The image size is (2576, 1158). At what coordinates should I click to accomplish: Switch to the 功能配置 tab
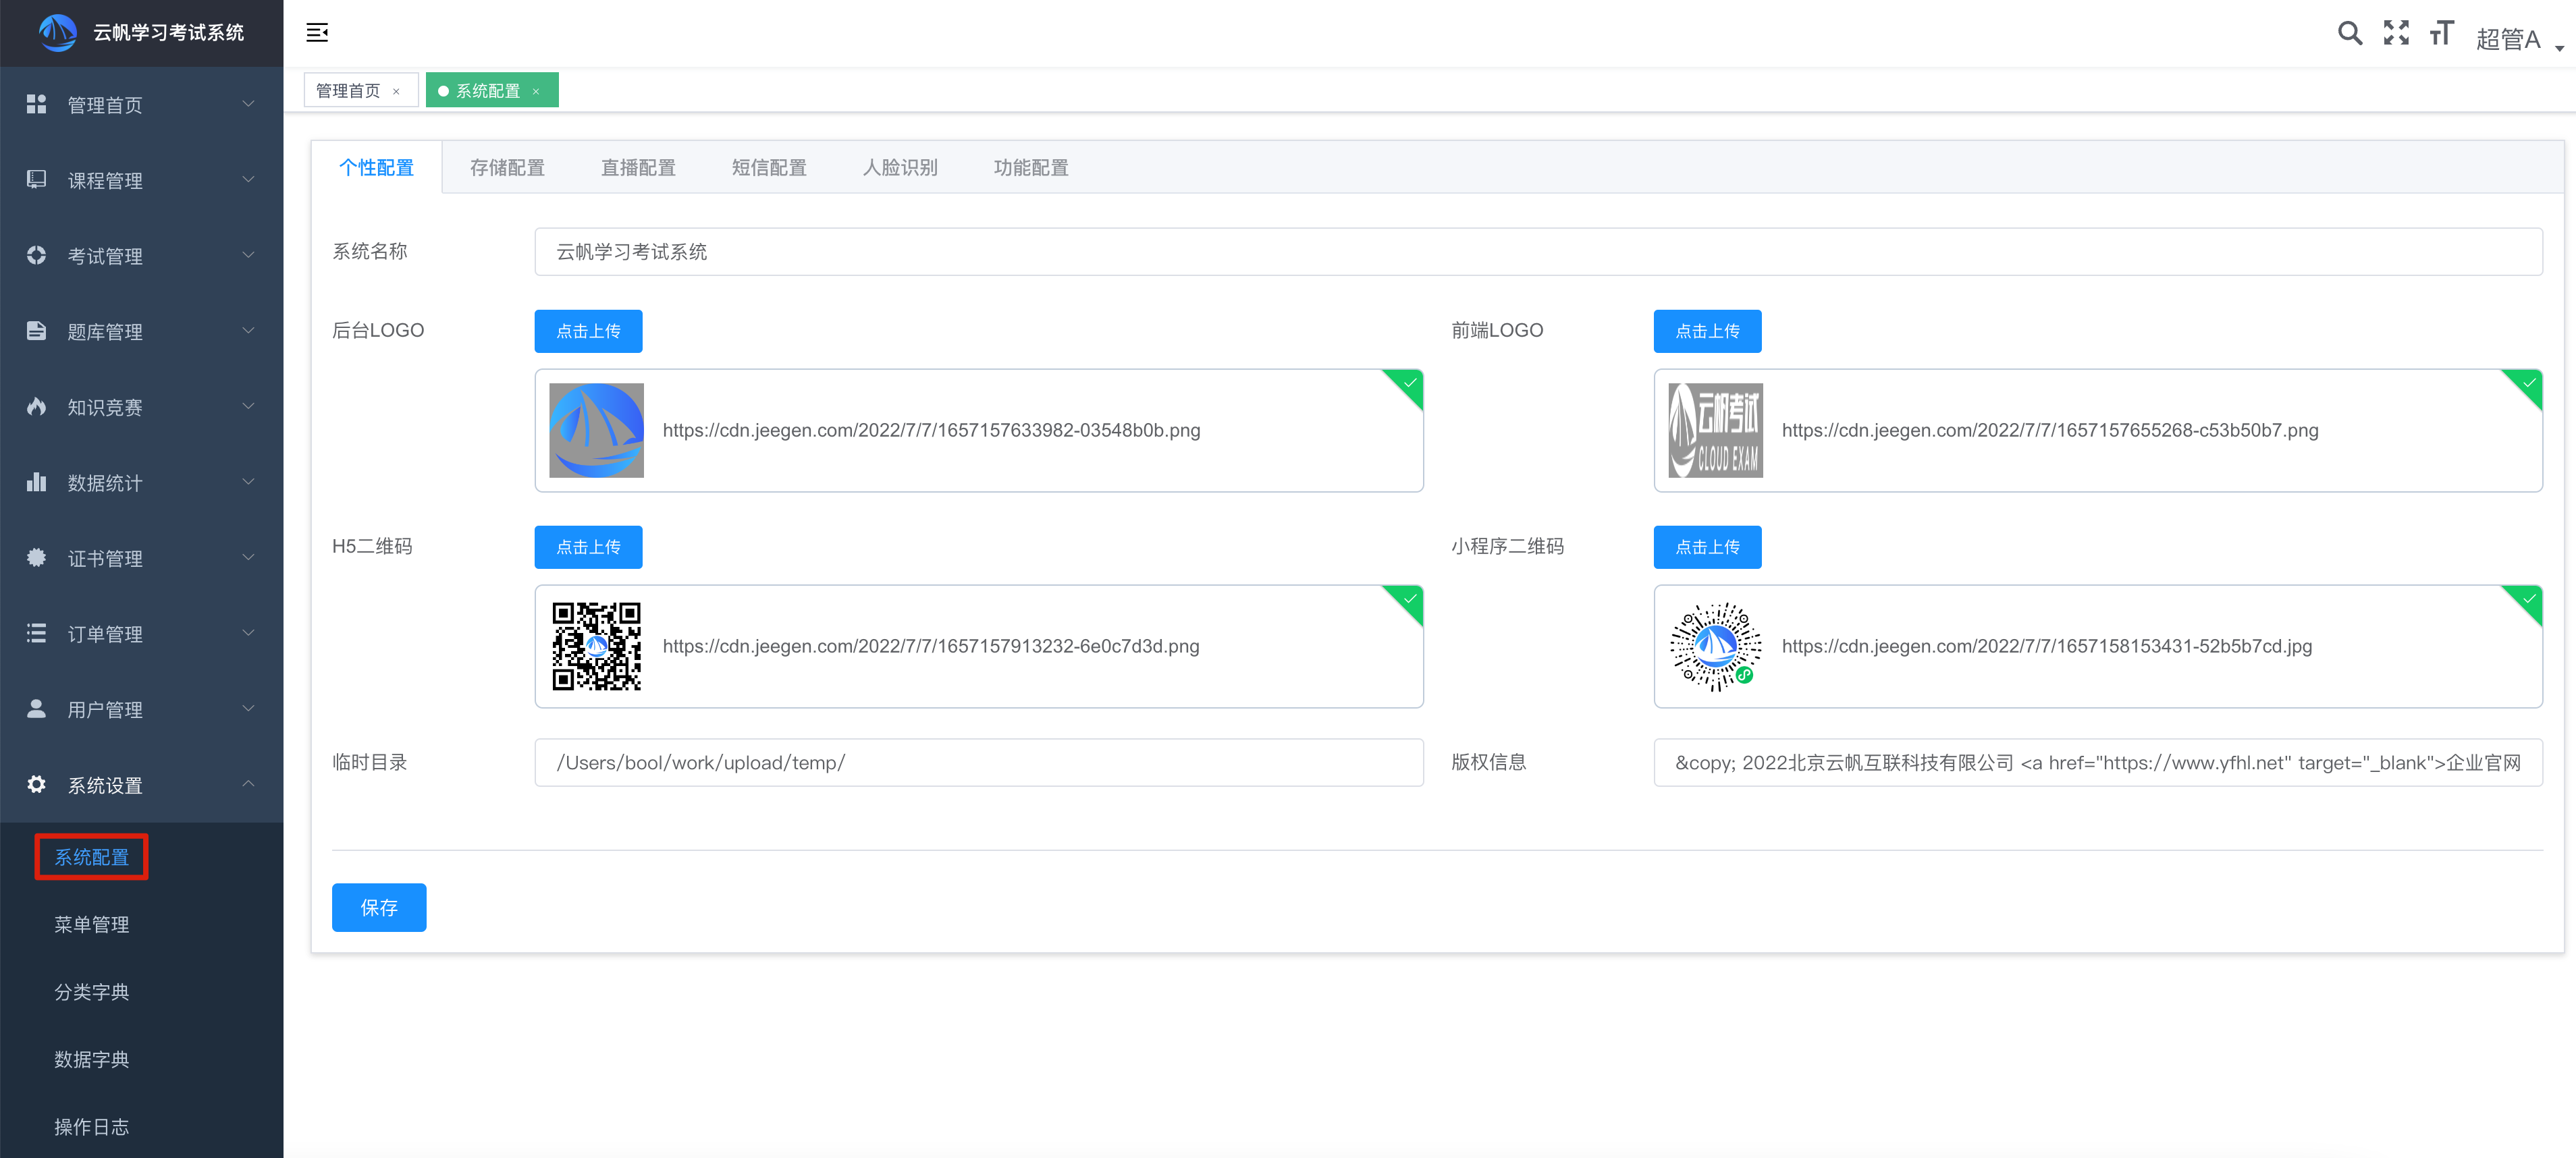1031,167
